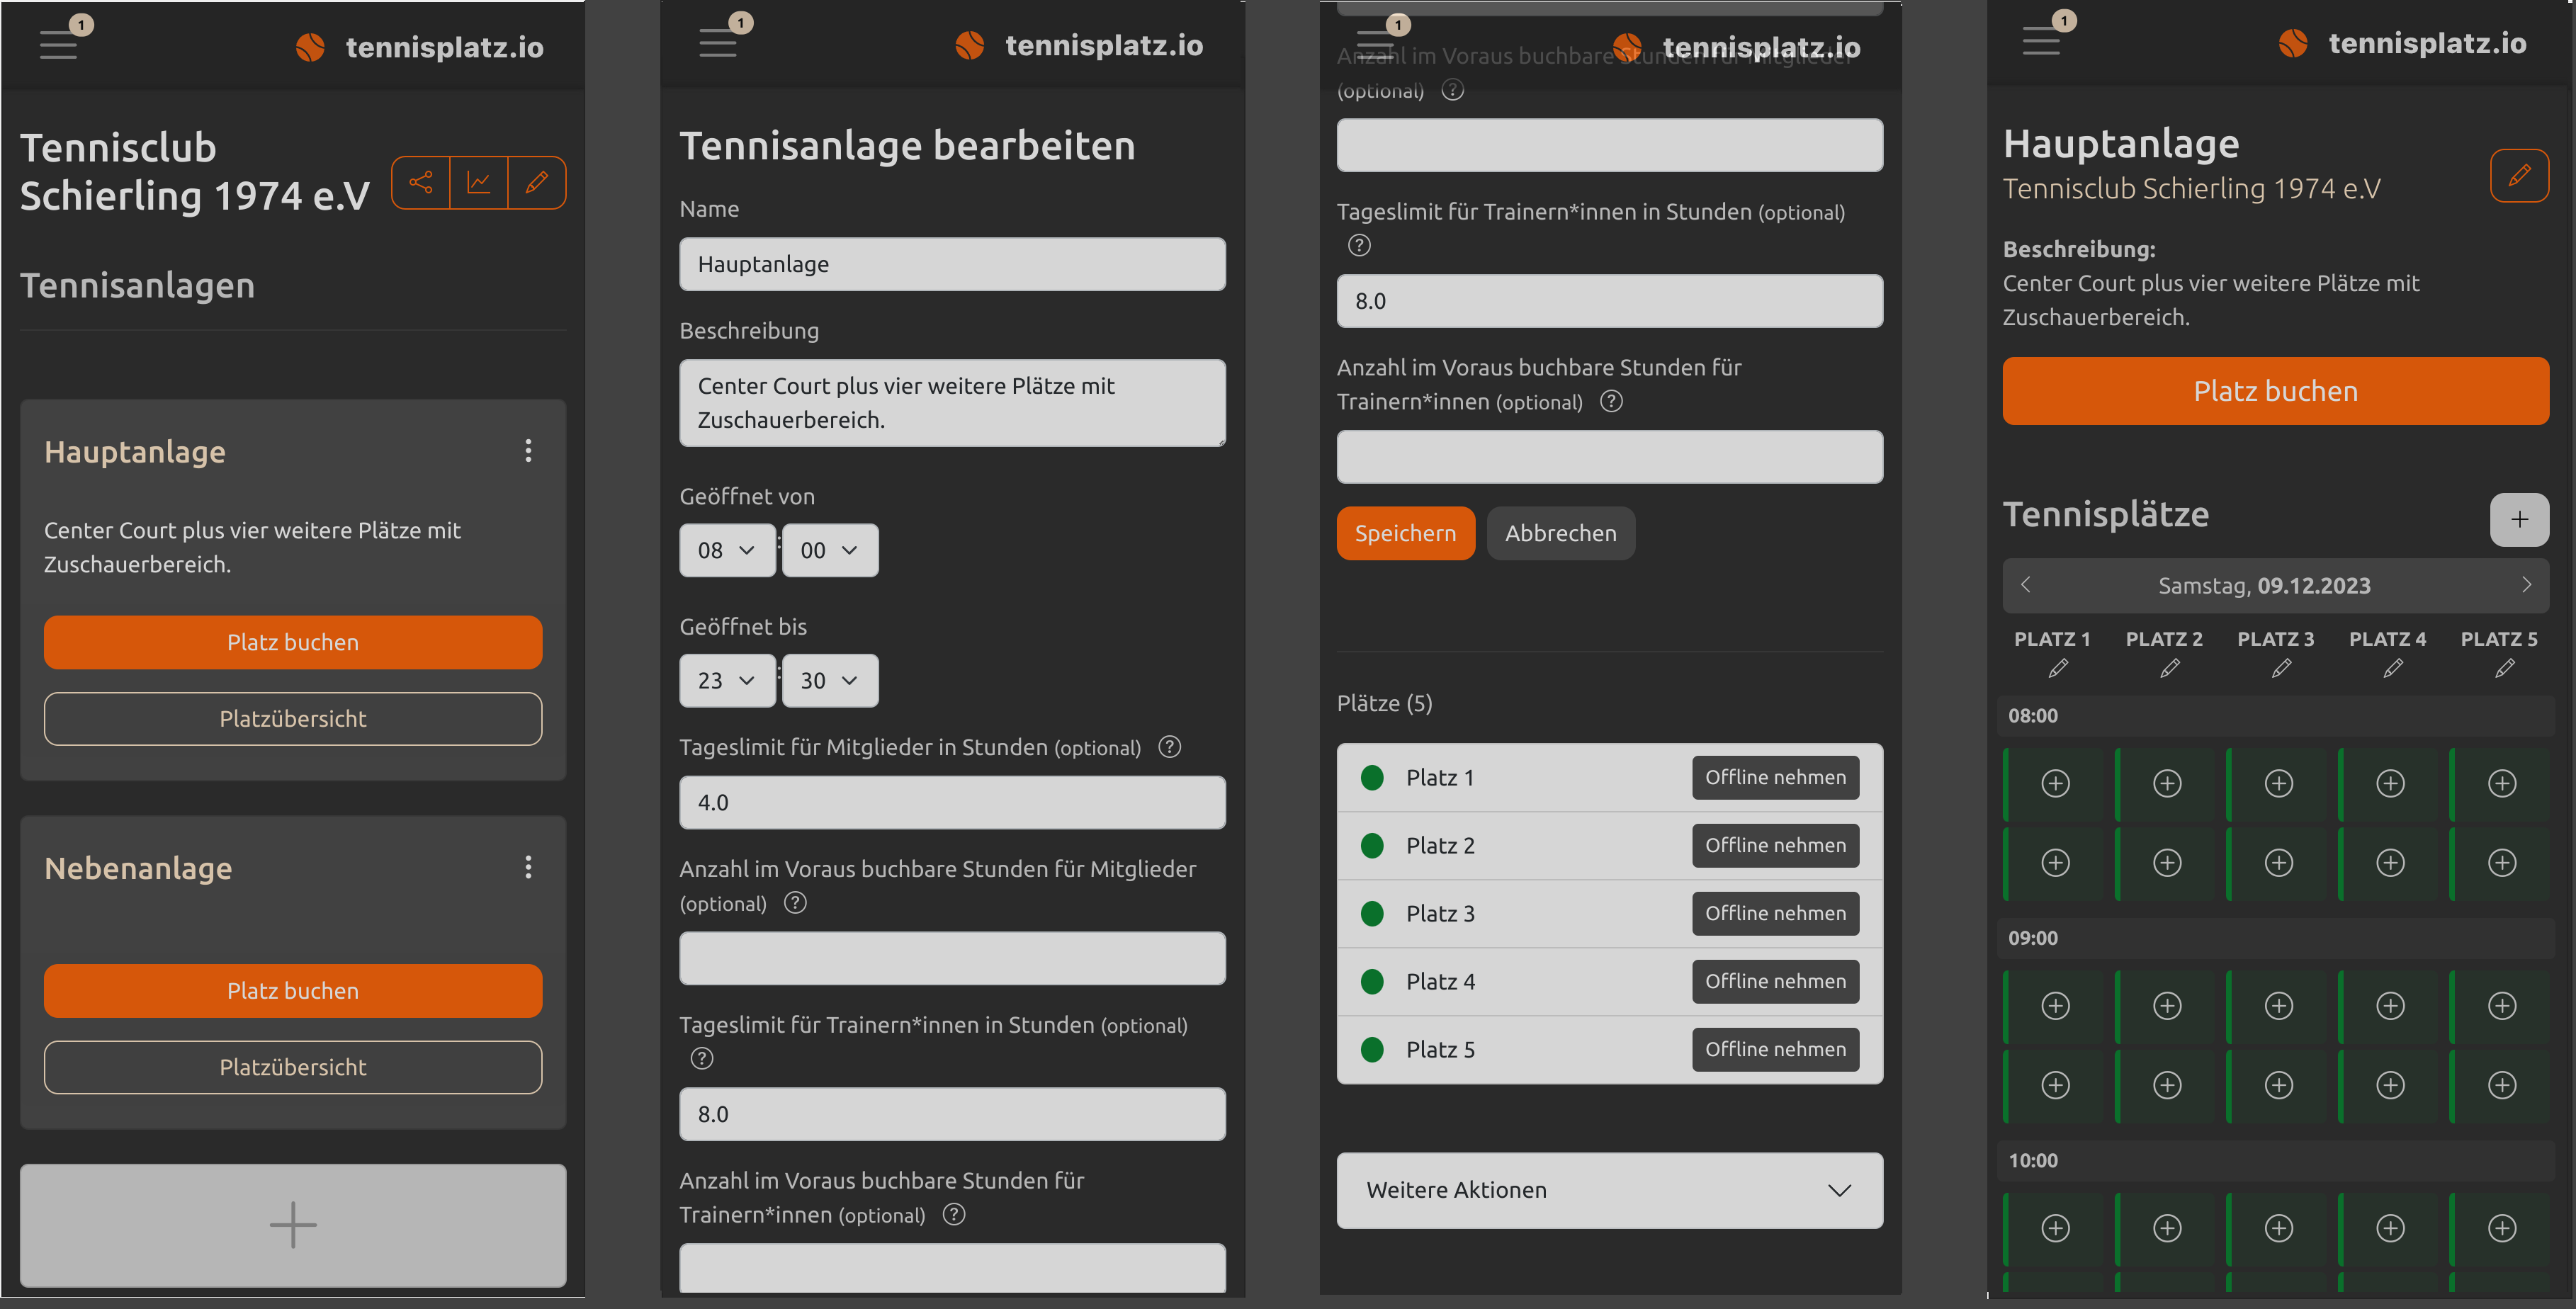Click the help icon for Tageslimit für Mitglieder
The height and width of the screenshot is (1309, 2576).
tap(1169, 747)
